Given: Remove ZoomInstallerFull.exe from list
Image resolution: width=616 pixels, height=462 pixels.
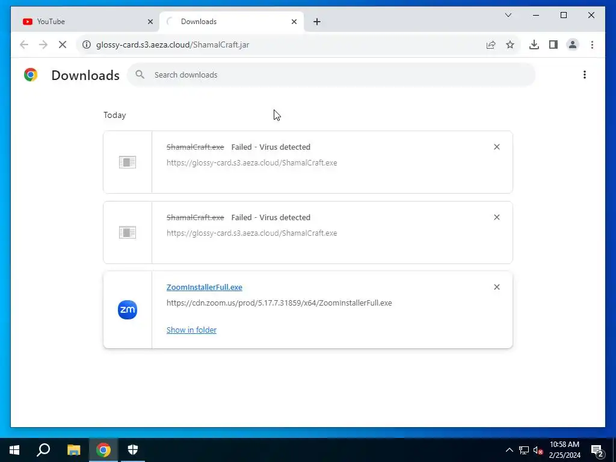Looking at the screenshot, I should click(x=496, y=287).
